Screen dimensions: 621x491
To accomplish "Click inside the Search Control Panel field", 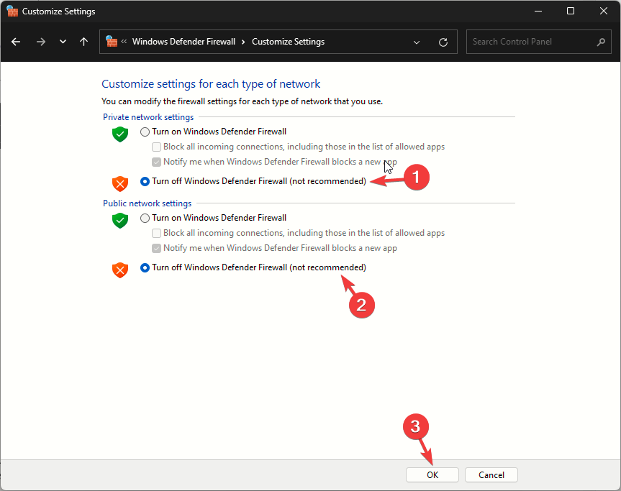I will 532,42.
